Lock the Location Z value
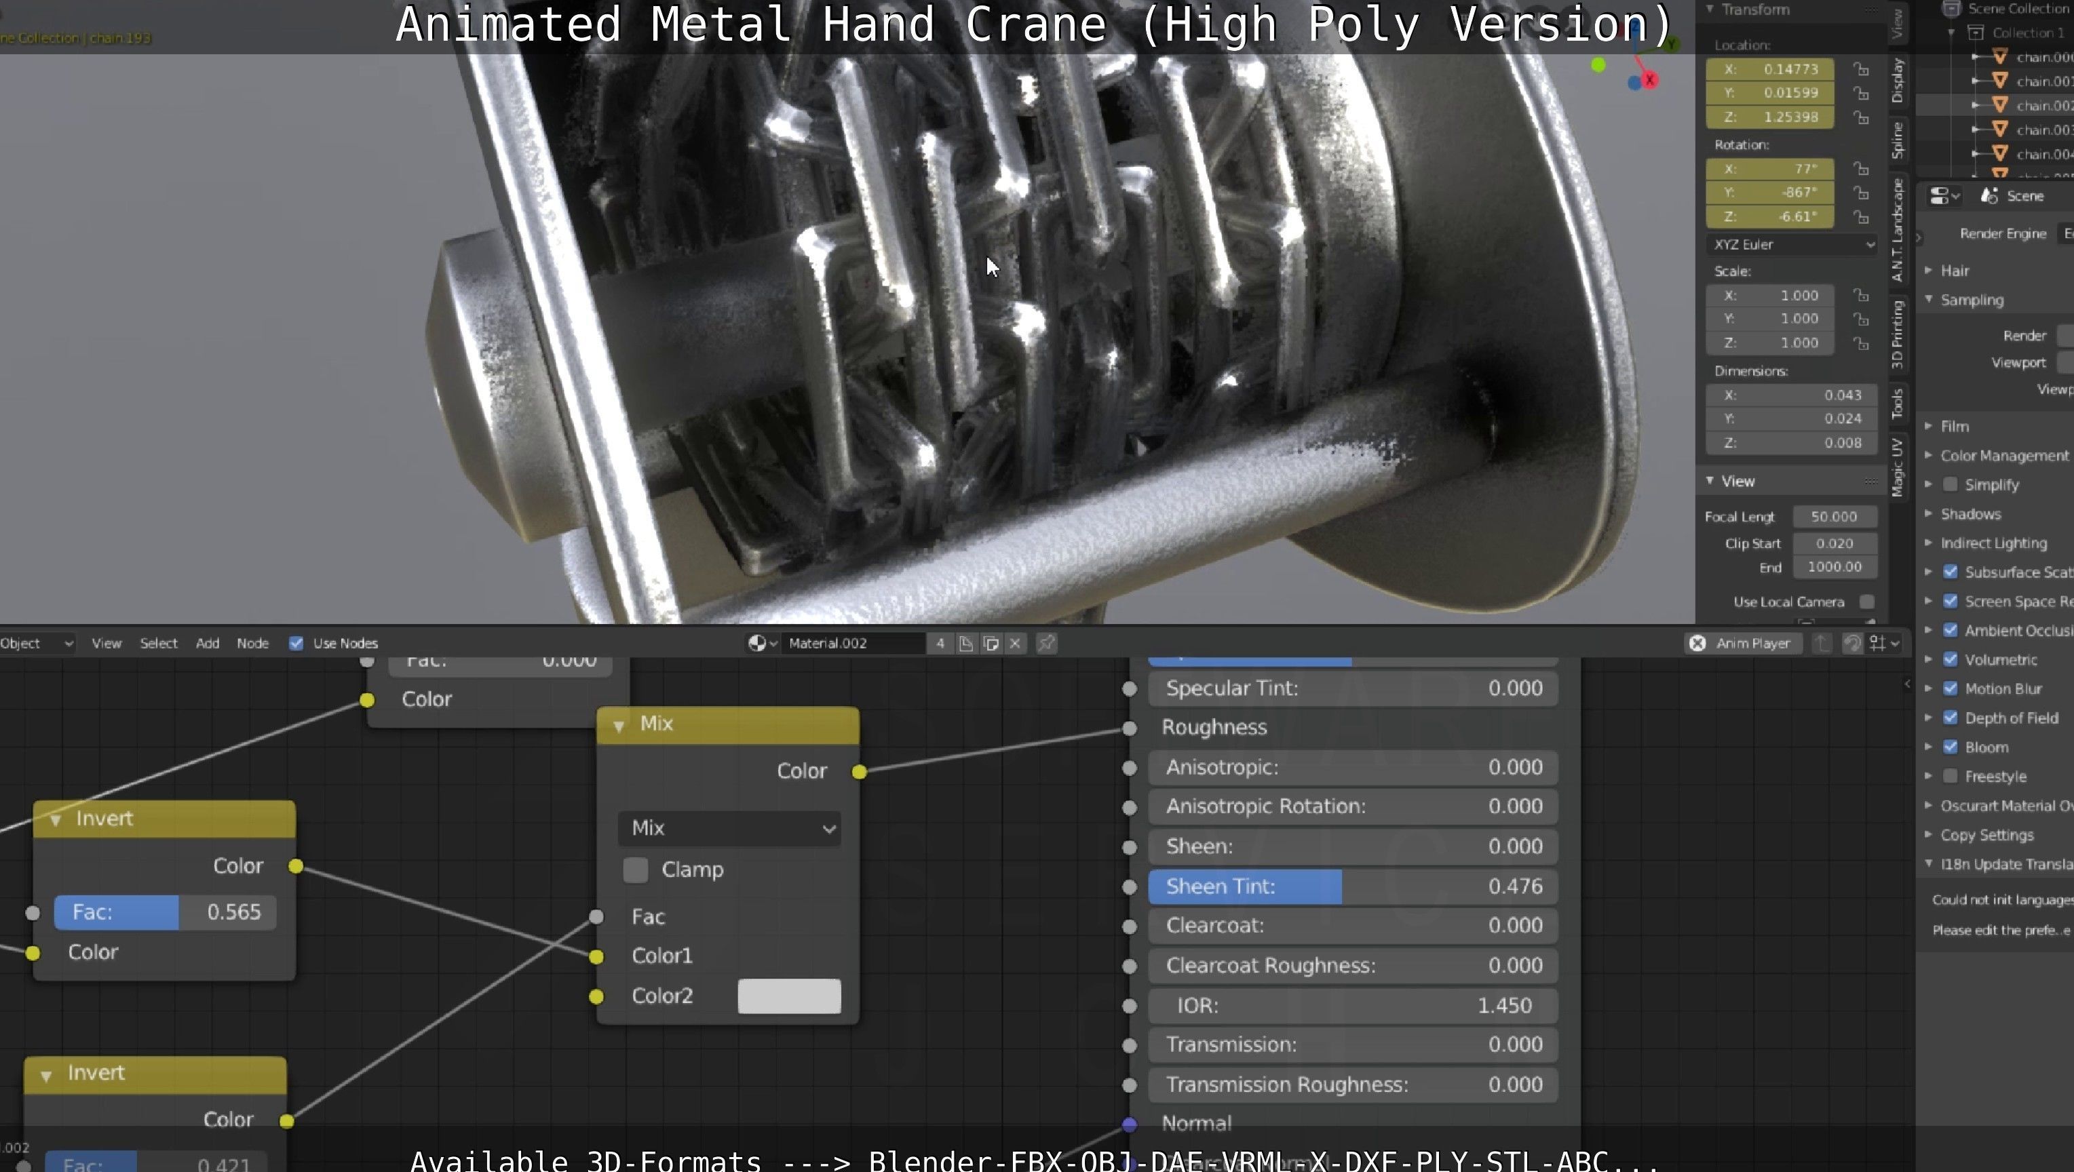The image size is (2074, 1172). [1861, 117]
